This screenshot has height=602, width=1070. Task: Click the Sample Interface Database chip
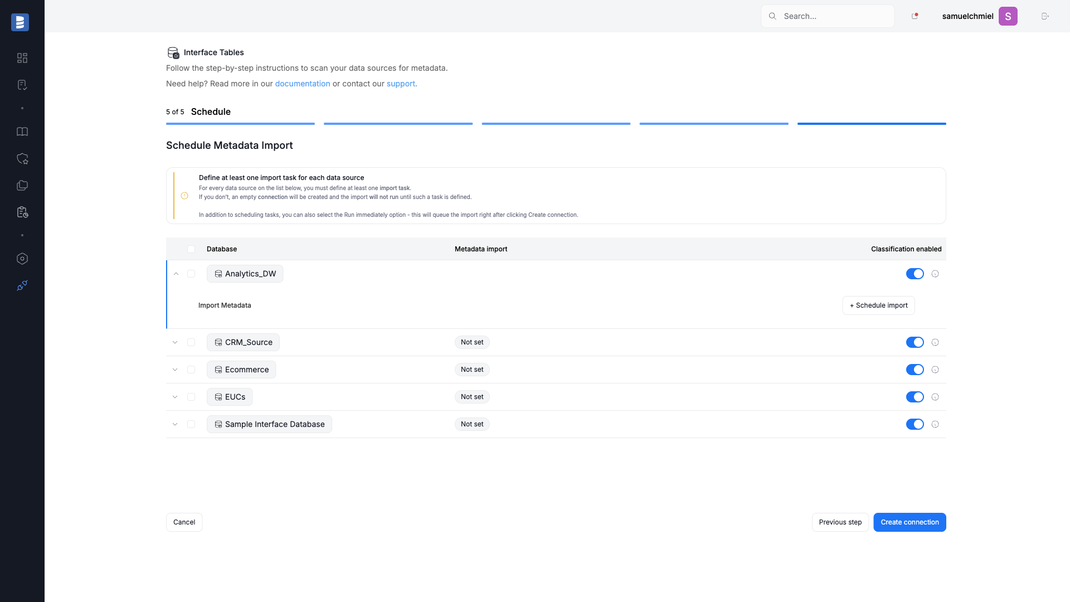(x=269, y=424)
